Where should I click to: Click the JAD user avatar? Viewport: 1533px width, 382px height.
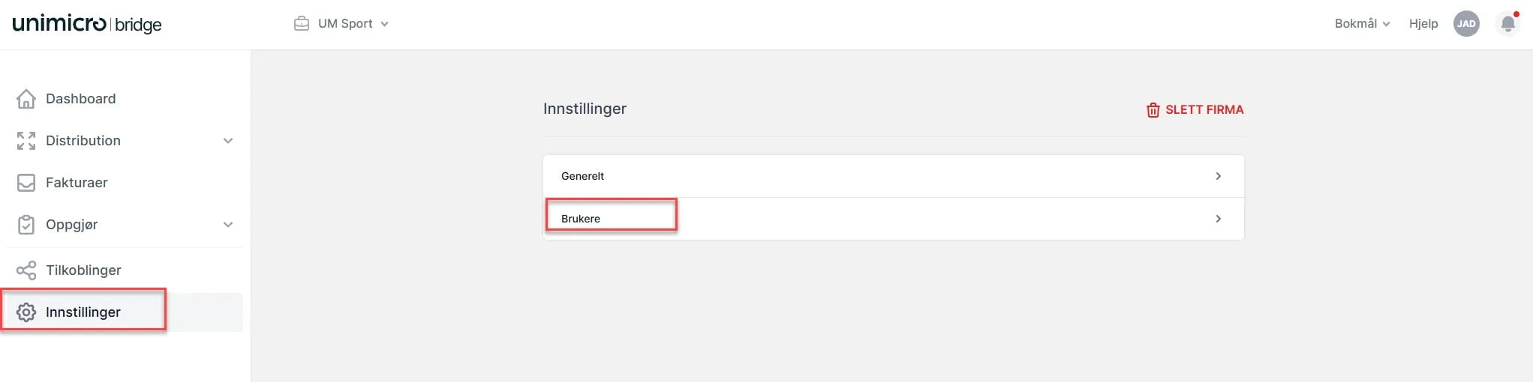coord(1466,24)
